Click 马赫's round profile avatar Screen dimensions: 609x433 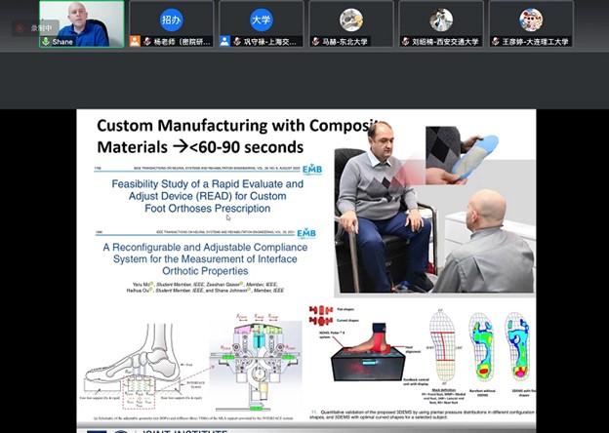(351, 20)
